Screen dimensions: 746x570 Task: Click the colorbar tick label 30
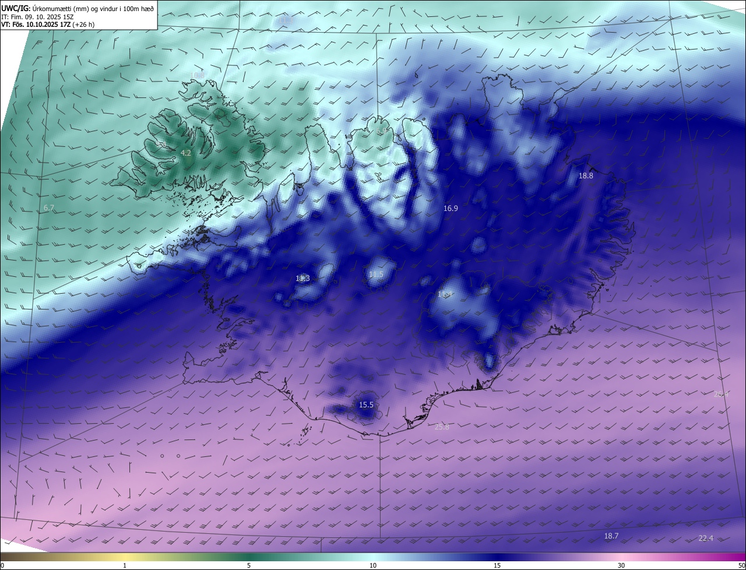coord(621,565)
